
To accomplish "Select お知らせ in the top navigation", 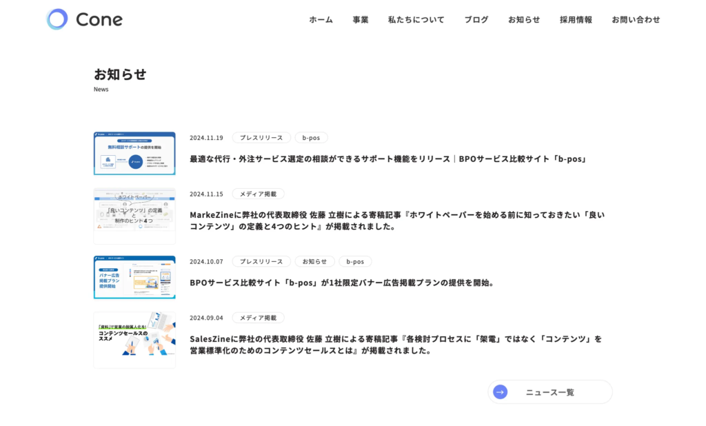I will click(524, 19).
